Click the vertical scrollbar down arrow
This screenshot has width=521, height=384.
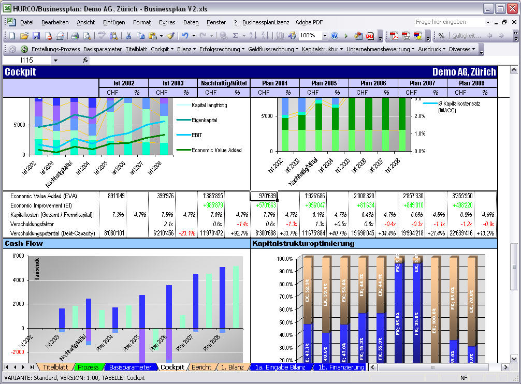coord(514,359)
